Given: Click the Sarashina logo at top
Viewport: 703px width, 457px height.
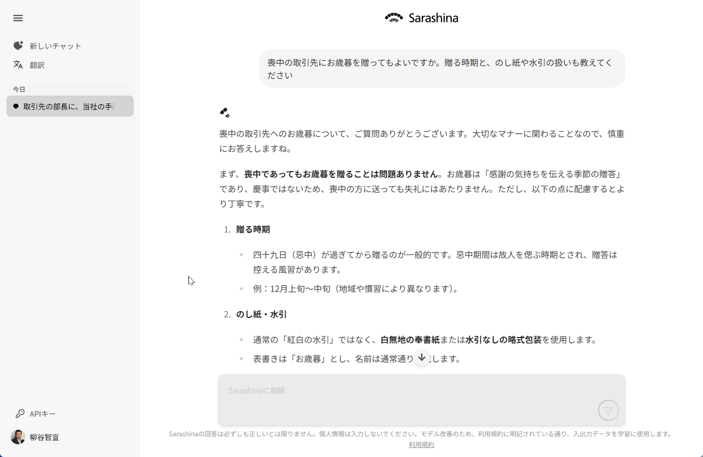Looking at the screenshot, I should pyautogui.click(x=421, y=18).
